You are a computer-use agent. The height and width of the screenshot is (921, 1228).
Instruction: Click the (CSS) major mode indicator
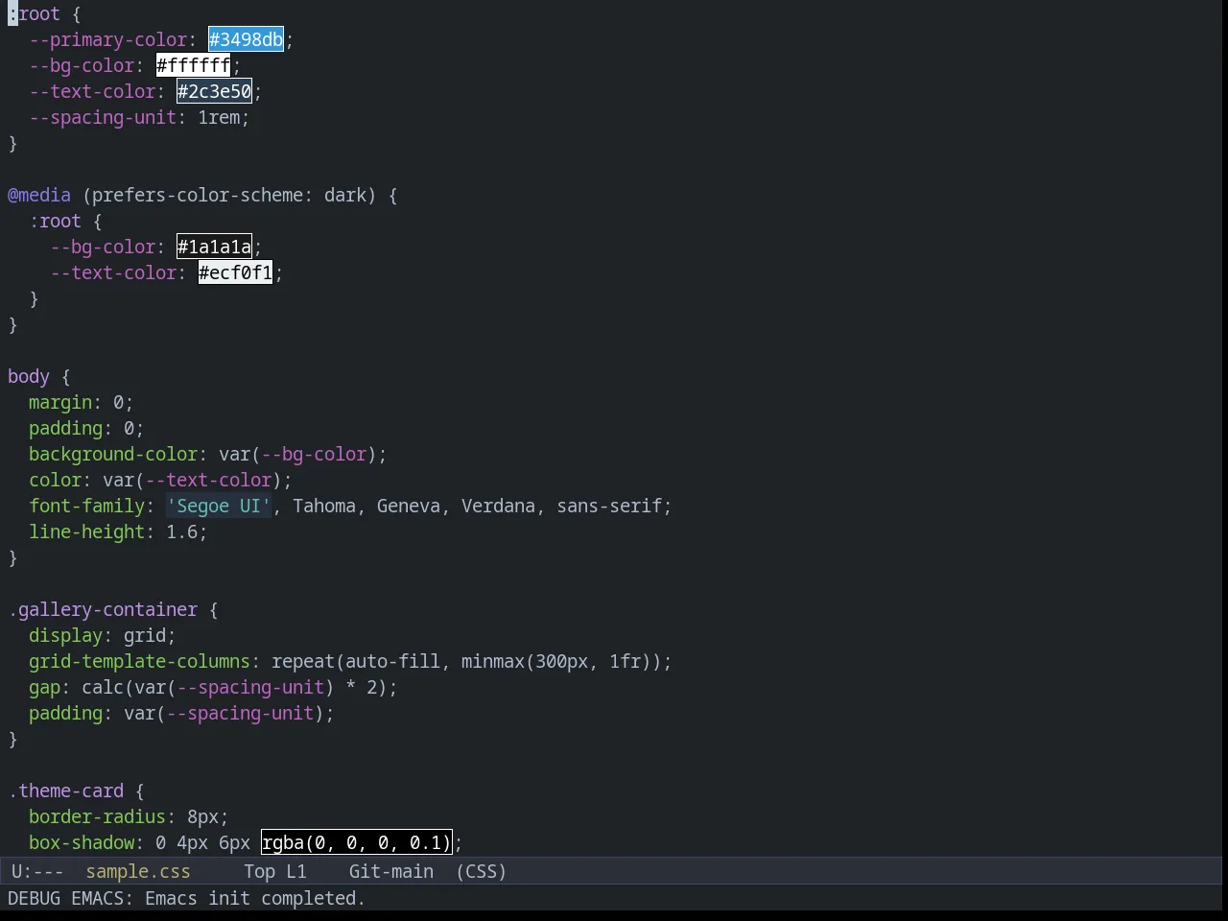(482, 871)
